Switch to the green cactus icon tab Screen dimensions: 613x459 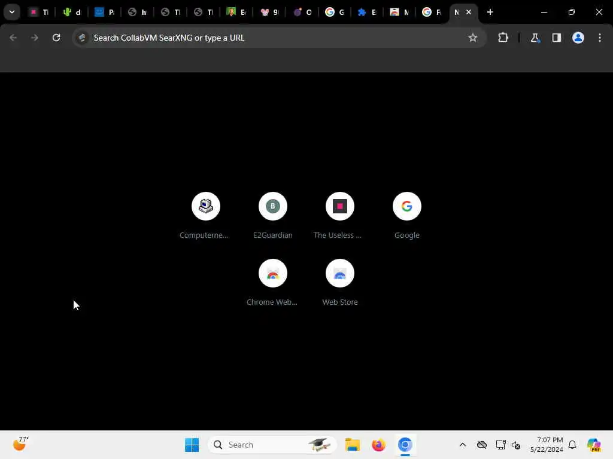tap(72, 12)
